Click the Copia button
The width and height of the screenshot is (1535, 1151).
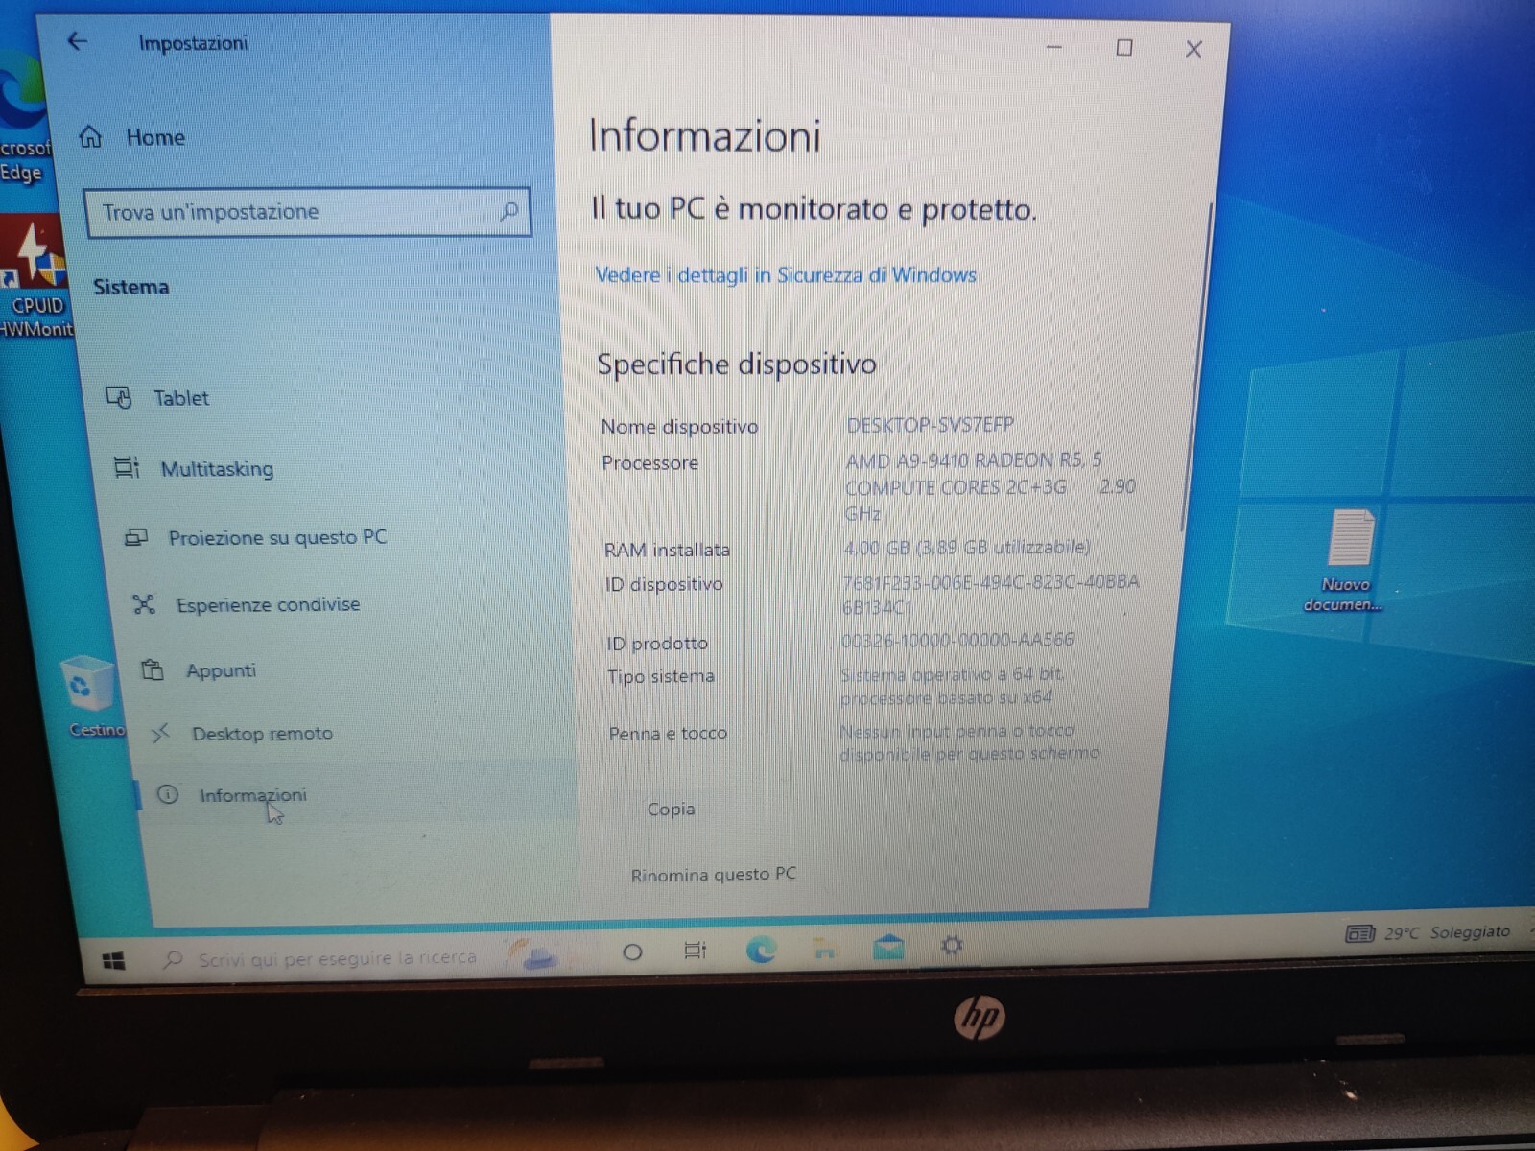pyautogui.click(x=671, y=810)
